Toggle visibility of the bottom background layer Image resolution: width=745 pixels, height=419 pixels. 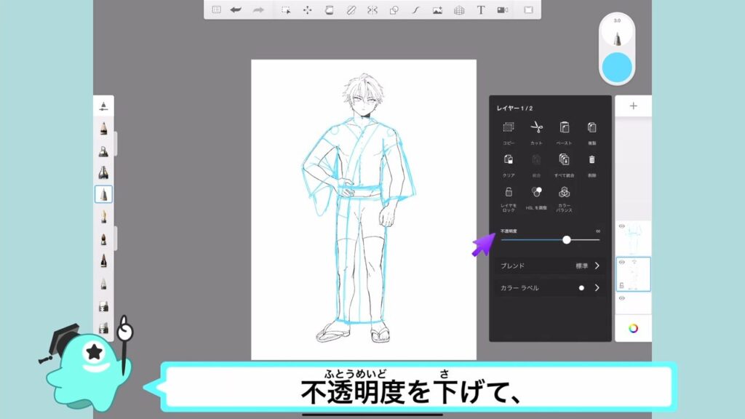click(x=621, y=298)
